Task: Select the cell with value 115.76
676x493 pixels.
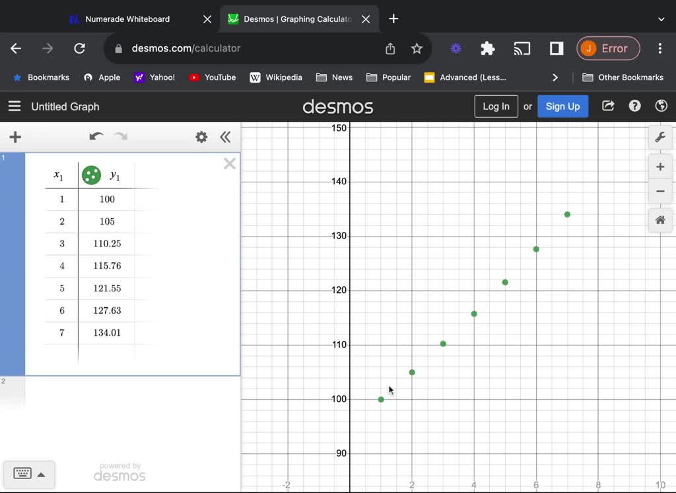Action: [107, 266]
